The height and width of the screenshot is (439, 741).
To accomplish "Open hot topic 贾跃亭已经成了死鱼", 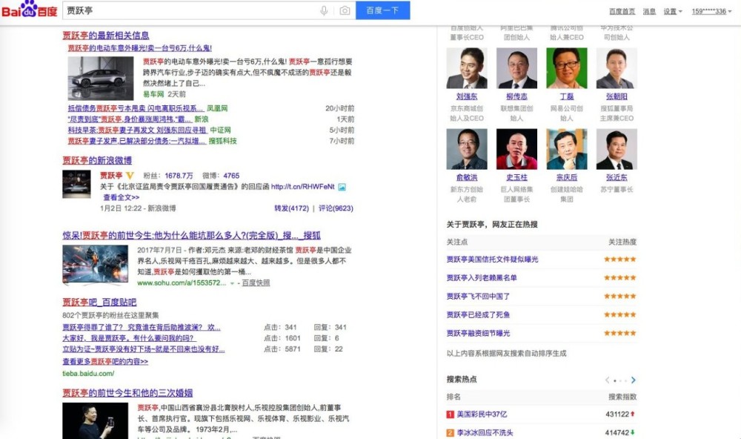I will coord(478,314).
